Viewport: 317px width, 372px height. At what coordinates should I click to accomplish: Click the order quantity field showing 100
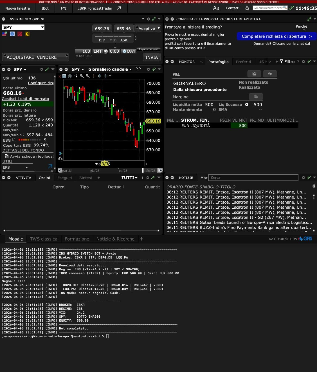pos(83,51)
